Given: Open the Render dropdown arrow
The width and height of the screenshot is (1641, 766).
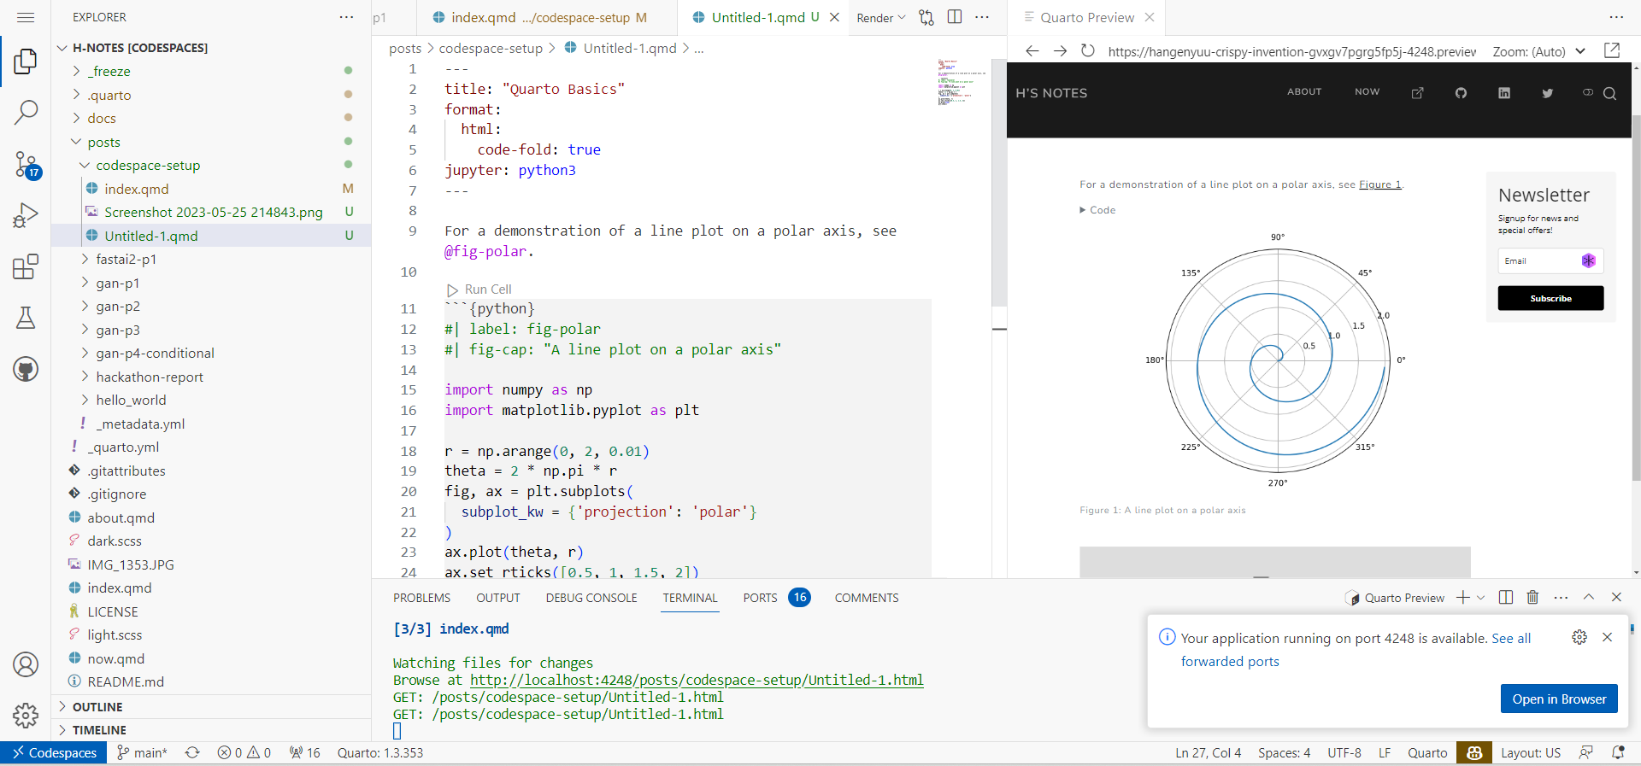Looking at the screenshot, I should pos(902,18).
